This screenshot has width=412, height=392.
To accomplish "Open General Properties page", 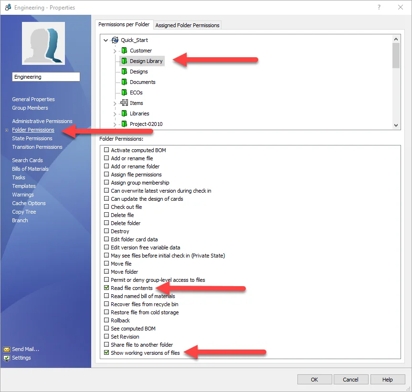I will coord(33,99).
